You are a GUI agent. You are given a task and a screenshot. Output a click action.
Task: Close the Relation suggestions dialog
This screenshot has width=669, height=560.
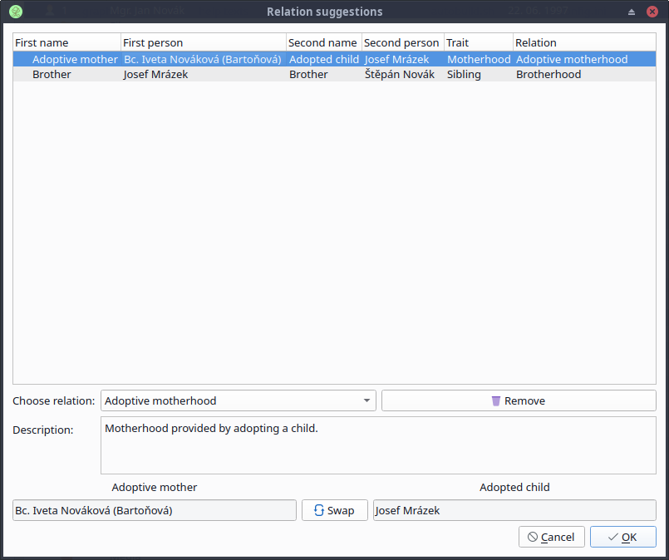pyautogui.click(x=652, y=12)
